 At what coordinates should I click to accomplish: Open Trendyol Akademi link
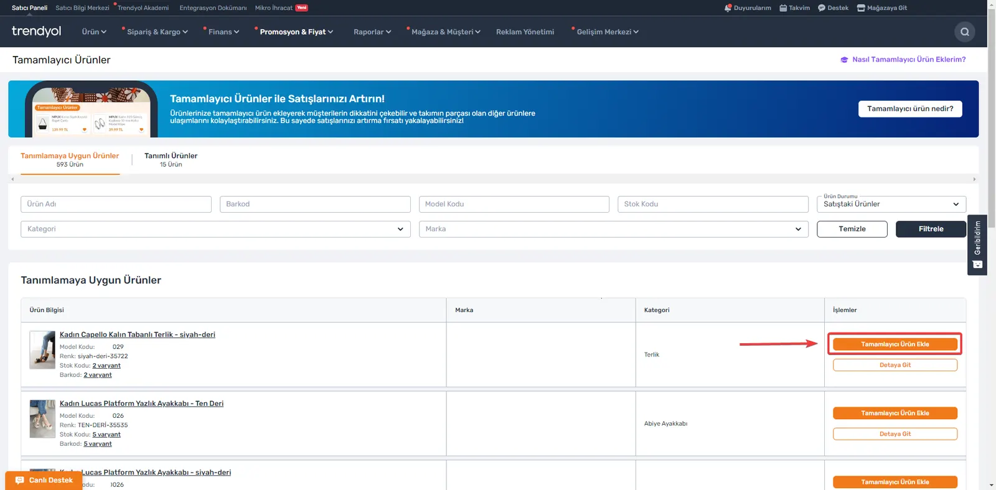tap(143, 8)
